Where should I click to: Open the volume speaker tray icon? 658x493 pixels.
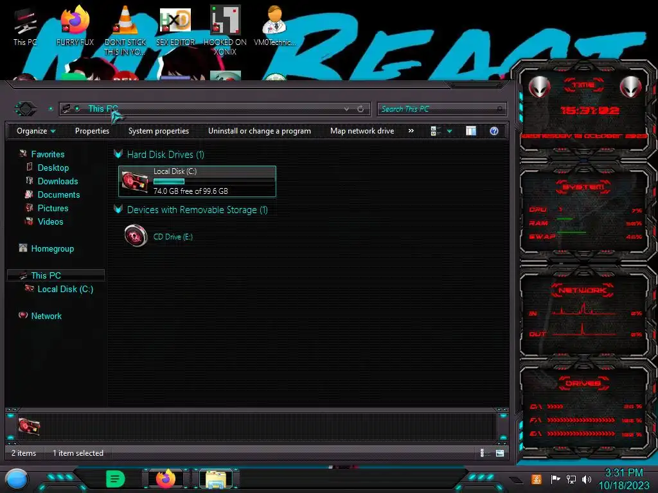click(x=587, y=479)
